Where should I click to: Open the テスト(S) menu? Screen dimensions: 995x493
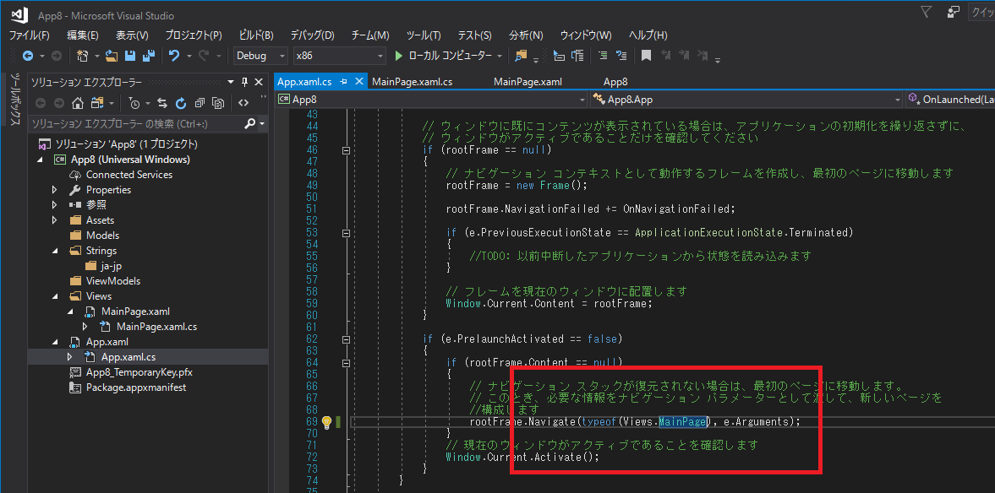[x=474, y=35]
